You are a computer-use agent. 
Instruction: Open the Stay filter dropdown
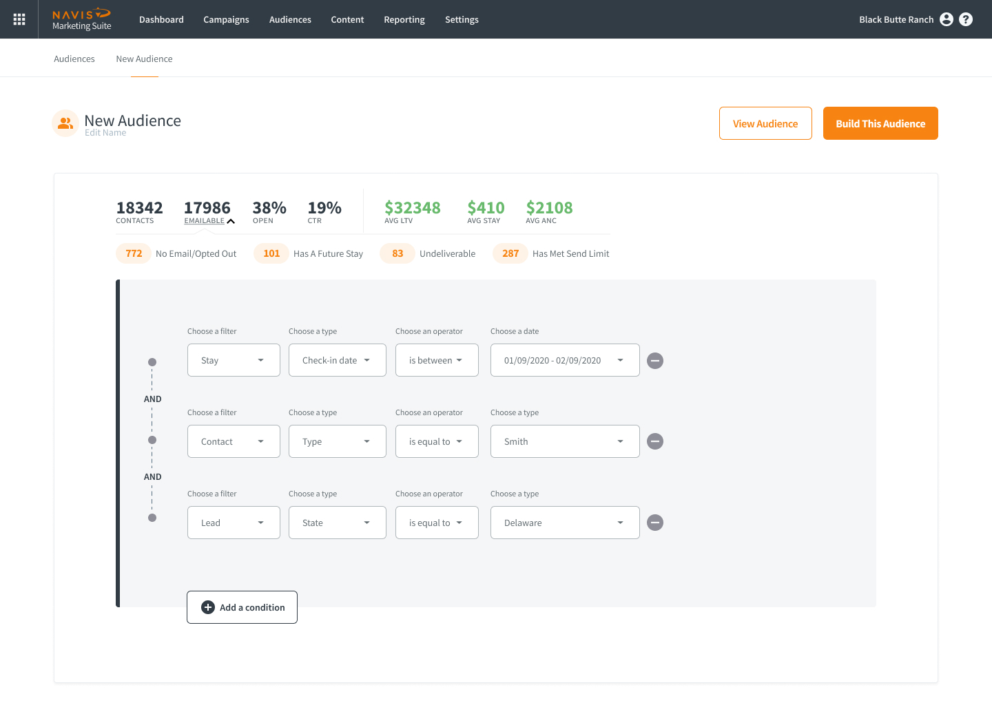tap(234, 360)
